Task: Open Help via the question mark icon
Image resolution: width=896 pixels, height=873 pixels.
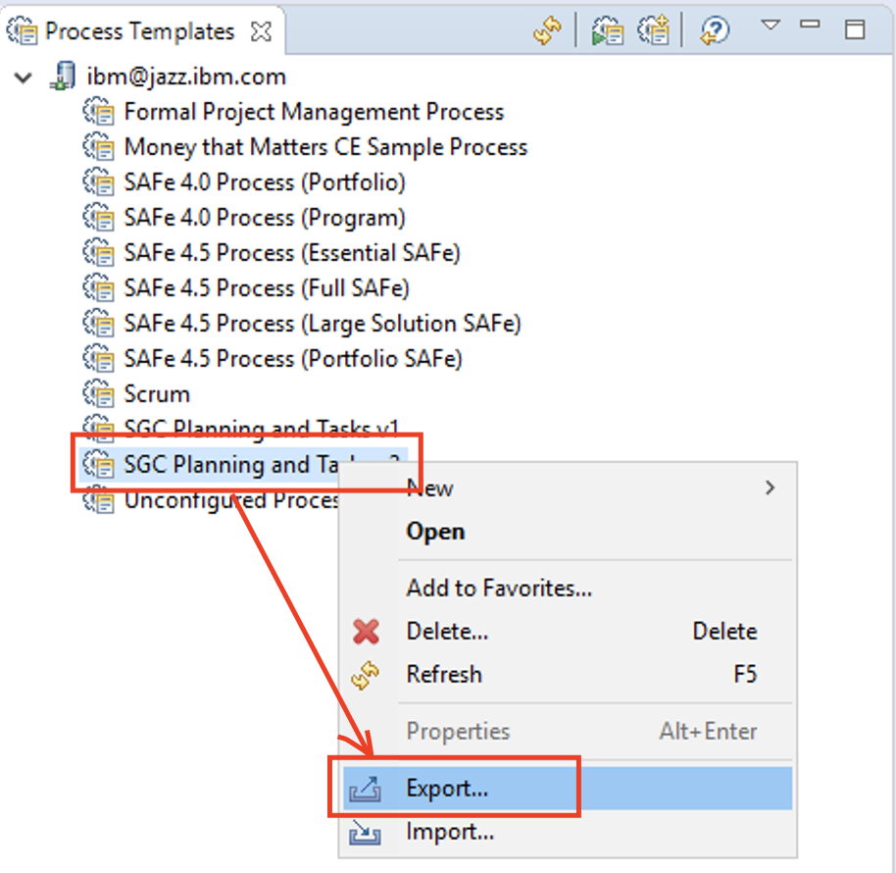Action: 713,30
